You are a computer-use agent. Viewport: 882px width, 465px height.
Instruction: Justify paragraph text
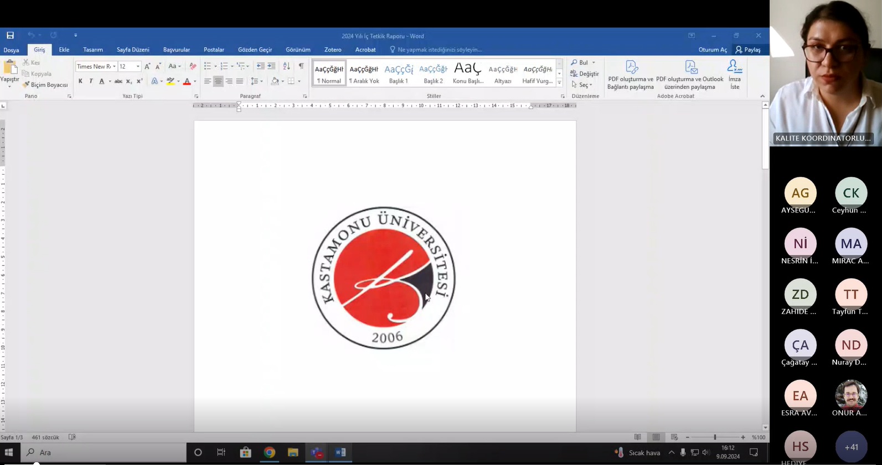tap(240, 81)
